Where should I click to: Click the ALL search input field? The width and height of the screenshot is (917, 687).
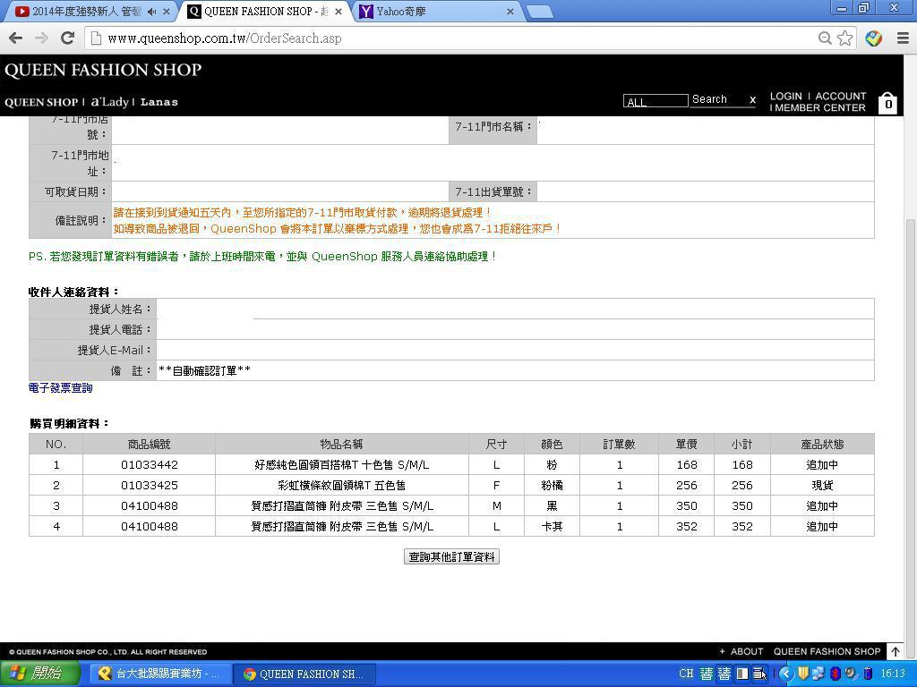coord(655,101)
